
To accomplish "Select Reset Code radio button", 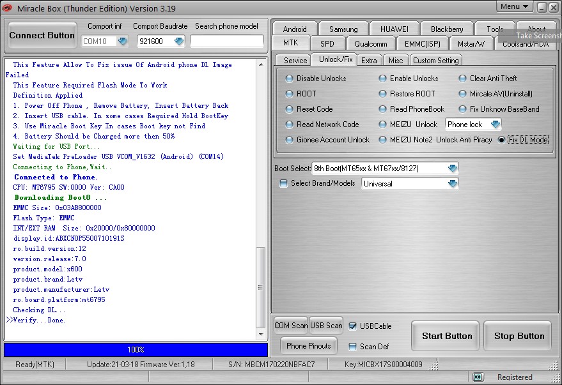I will 289,109.
